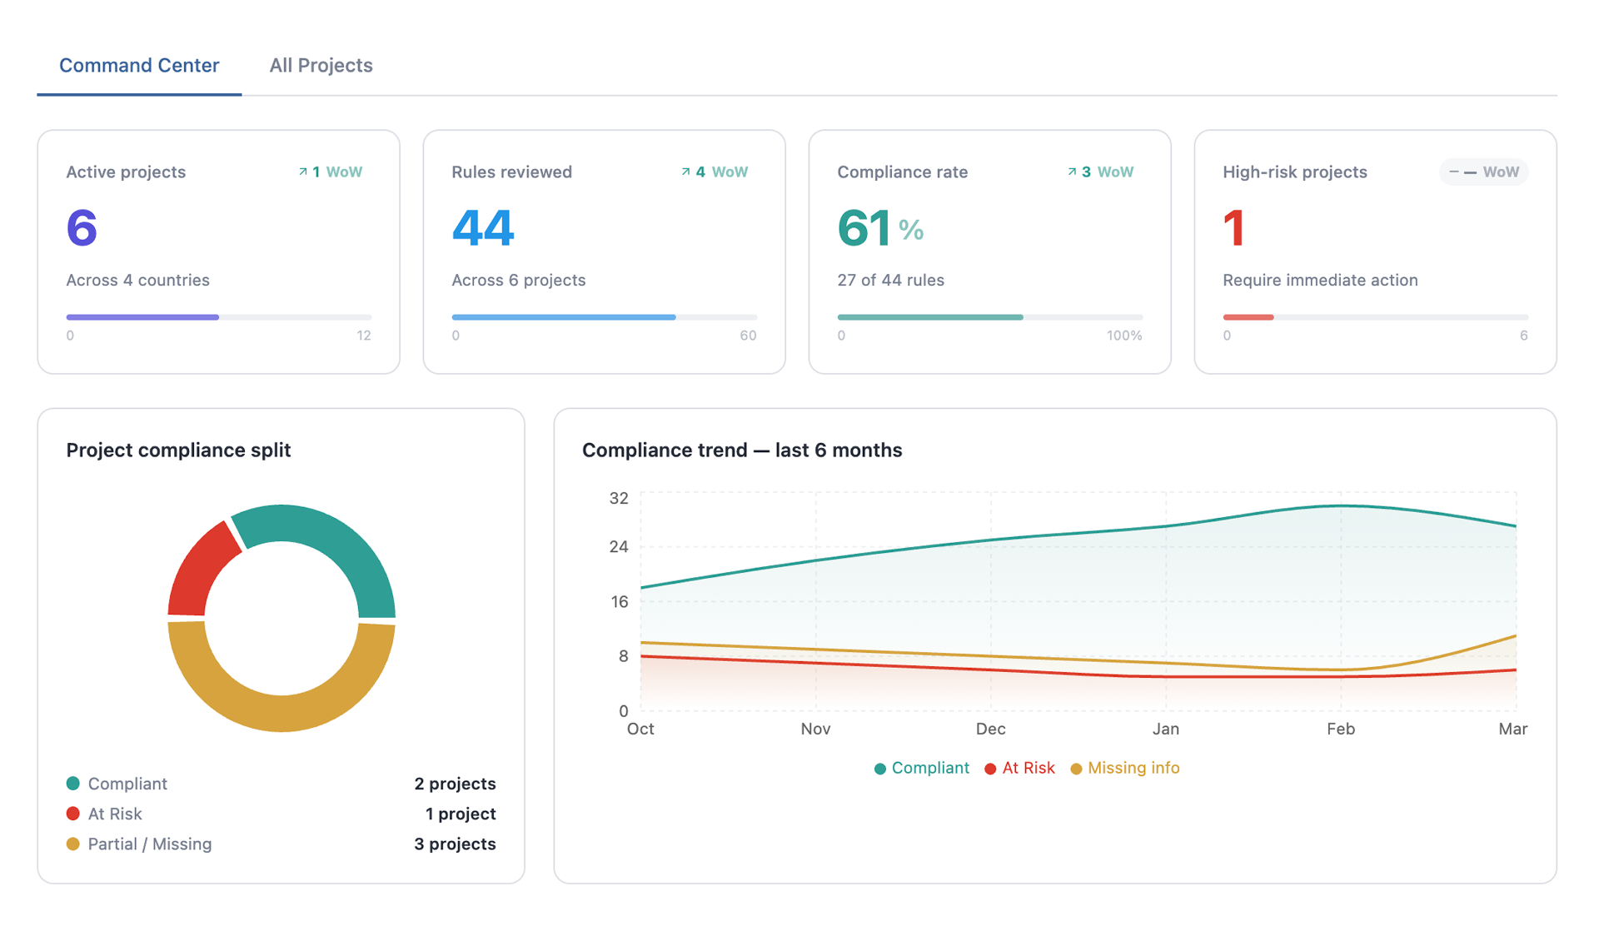Click the 'Across 6 projects' text
This screenshot has width=1599, height=946.
pos(519,280)
